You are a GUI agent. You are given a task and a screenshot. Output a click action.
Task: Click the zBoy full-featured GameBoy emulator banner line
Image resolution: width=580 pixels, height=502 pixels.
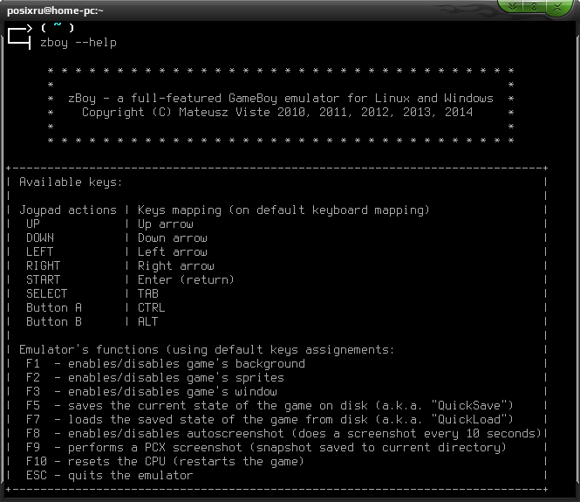[x=280, y=99]
